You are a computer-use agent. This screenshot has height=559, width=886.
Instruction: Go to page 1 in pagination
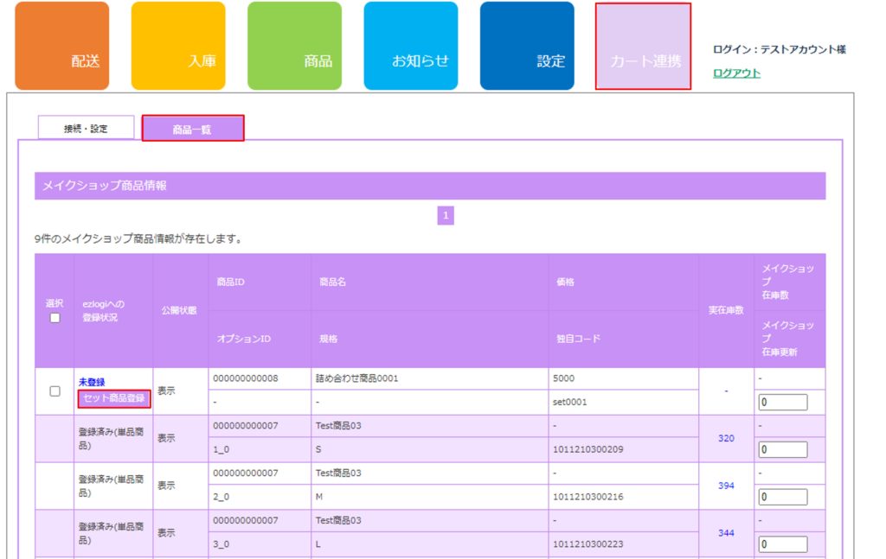point(446,215)
